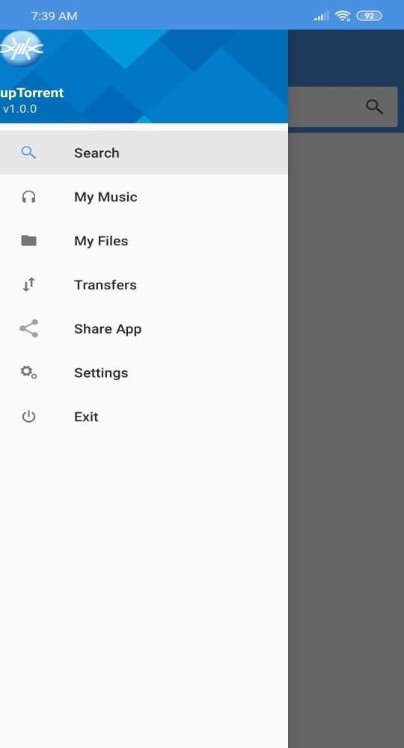Tap the share icon beside Share App

pyautogui.click(x=28, y=328)
